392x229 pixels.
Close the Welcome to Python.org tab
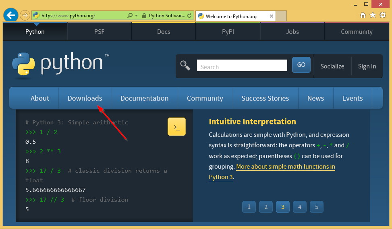click(271, 16)
